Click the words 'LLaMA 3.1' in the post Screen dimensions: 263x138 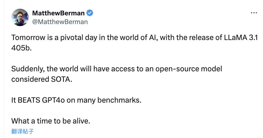coord(241,37)
